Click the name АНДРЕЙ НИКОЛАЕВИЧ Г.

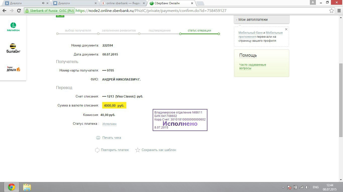(122, 79)
